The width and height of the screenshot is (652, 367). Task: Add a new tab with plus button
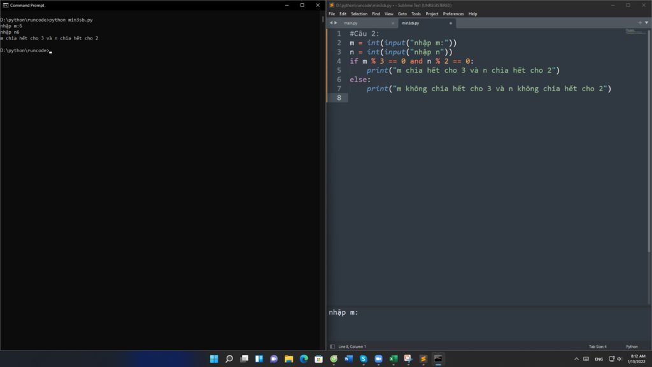point(639,23)
